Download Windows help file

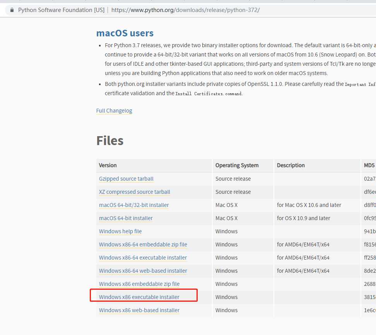(x=120, y=231)
